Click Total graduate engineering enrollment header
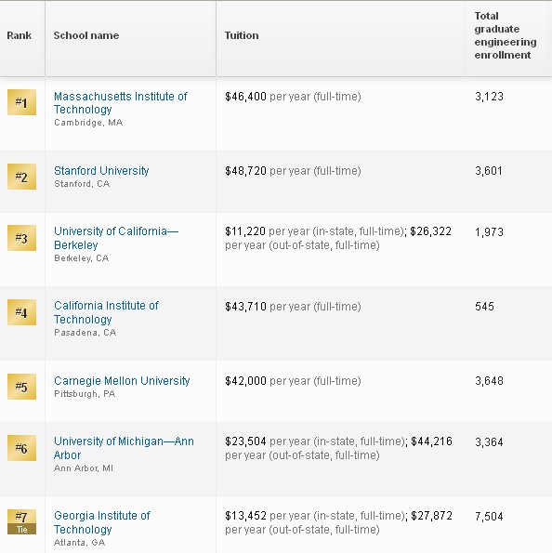Image resolution: width=552 pixels, height=553 pixels. 506,35
